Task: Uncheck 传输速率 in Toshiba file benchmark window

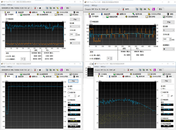Action: 7,19
